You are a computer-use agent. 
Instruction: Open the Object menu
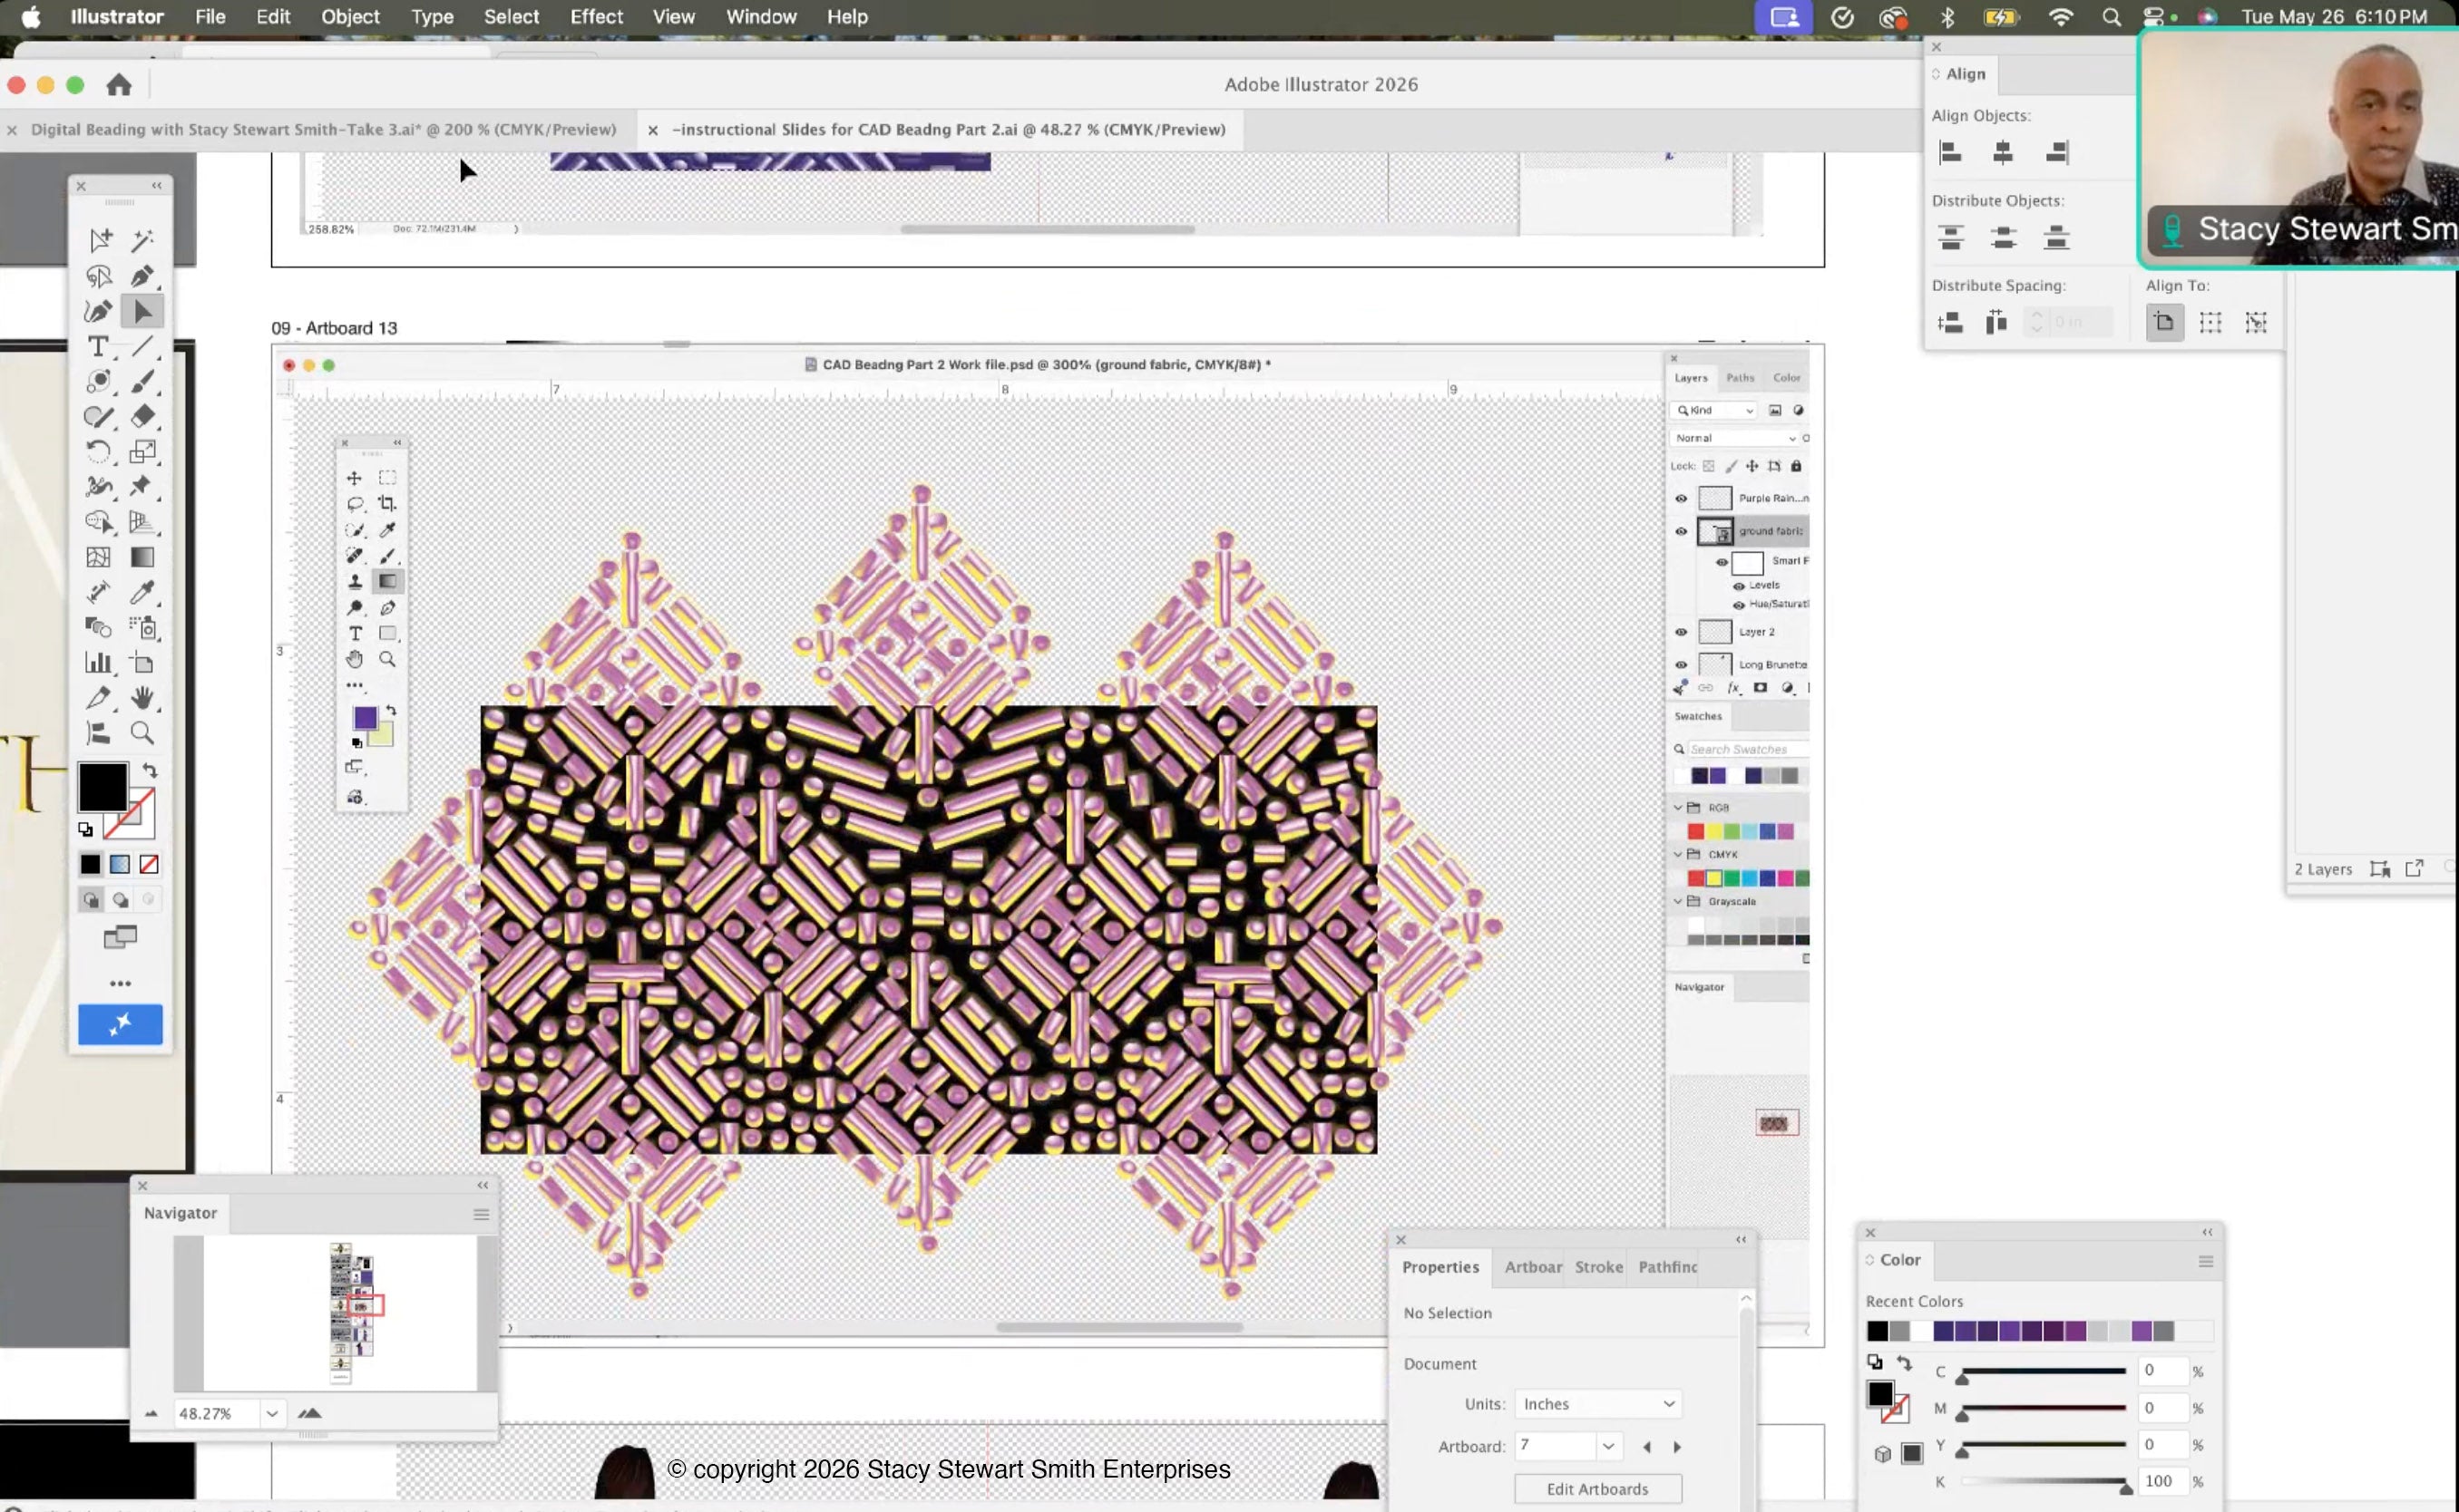click(350, 17)
